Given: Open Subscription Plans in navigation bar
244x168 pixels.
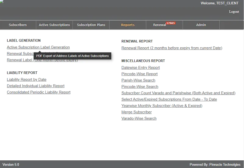Looking at the screenshot, I should 91,25.
